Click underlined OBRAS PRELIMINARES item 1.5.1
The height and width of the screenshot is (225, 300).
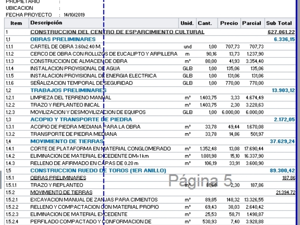click(58, 178)
